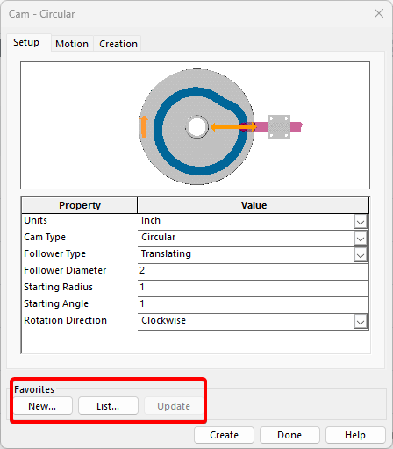The width and height of the screenshot is (393, 449).
Task: Open the favorites List... button
Action: (108, 406)
